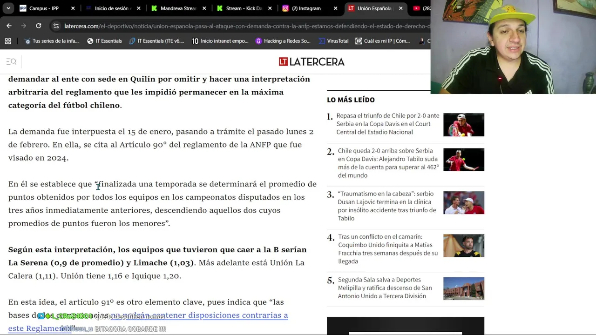Screen dimensions: 596x335
Task: Go back to the previous page
Action: [x=9, y=26]
